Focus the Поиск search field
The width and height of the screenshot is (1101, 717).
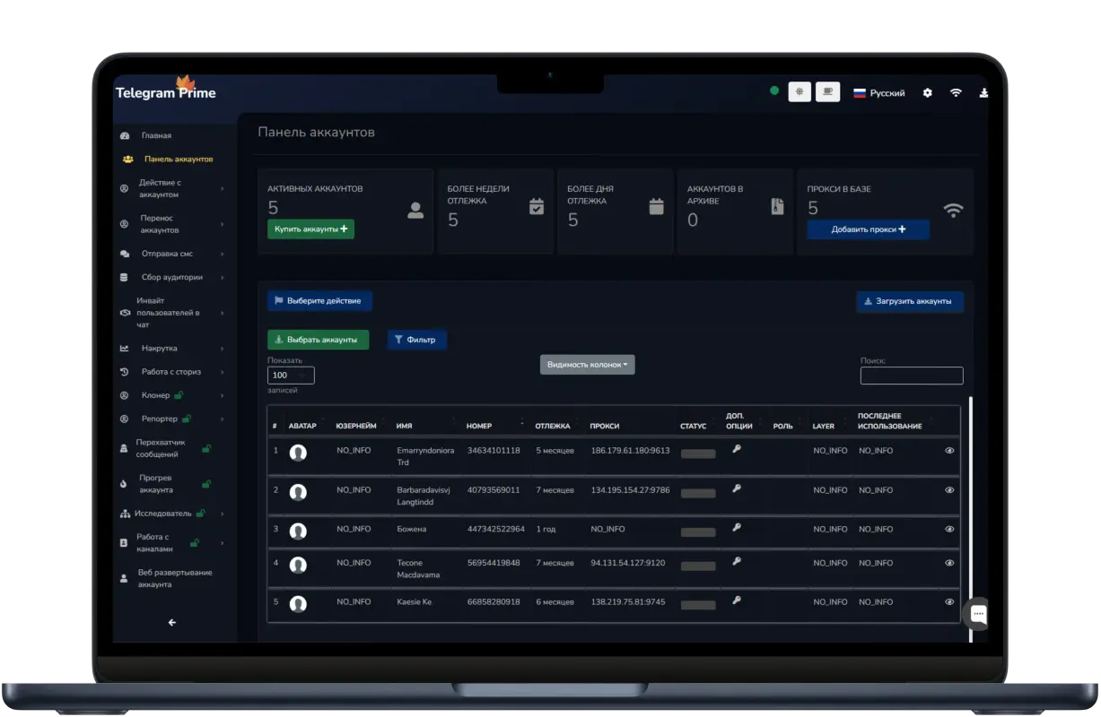[x=912, y=376]
